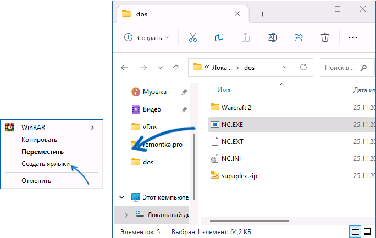The height and width of the screenshot is (238, 376).
Task: Open the WinRAR submenu entry
Action: click(x=52, y=128)
